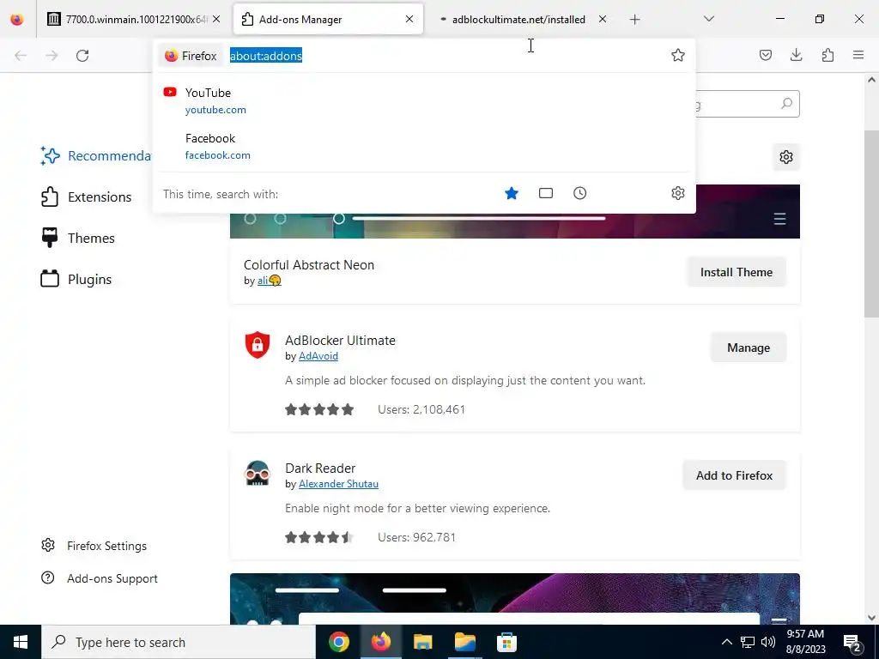Open File Explorer from taskbar
The height and width of the screenshot is (659, 879).
[x=422, y=642]
